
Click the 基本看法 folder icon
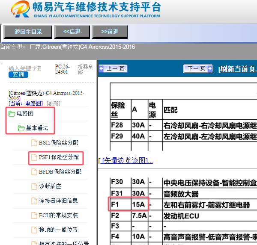(21, 128)
